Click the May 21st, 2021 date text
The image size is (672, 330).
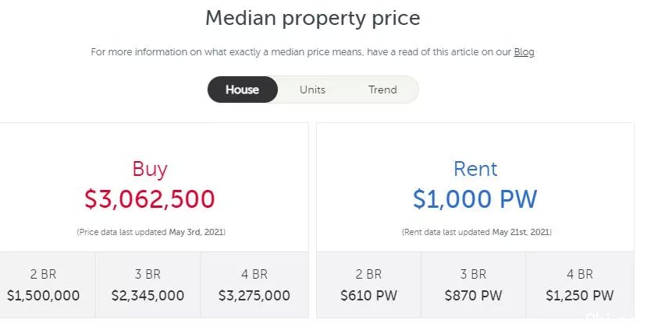coord(521,232)
